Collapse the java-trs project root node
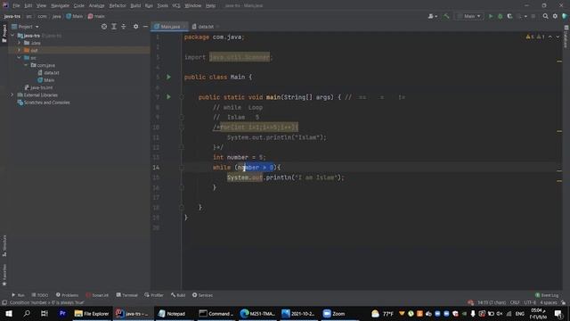 tap(12, 36)
